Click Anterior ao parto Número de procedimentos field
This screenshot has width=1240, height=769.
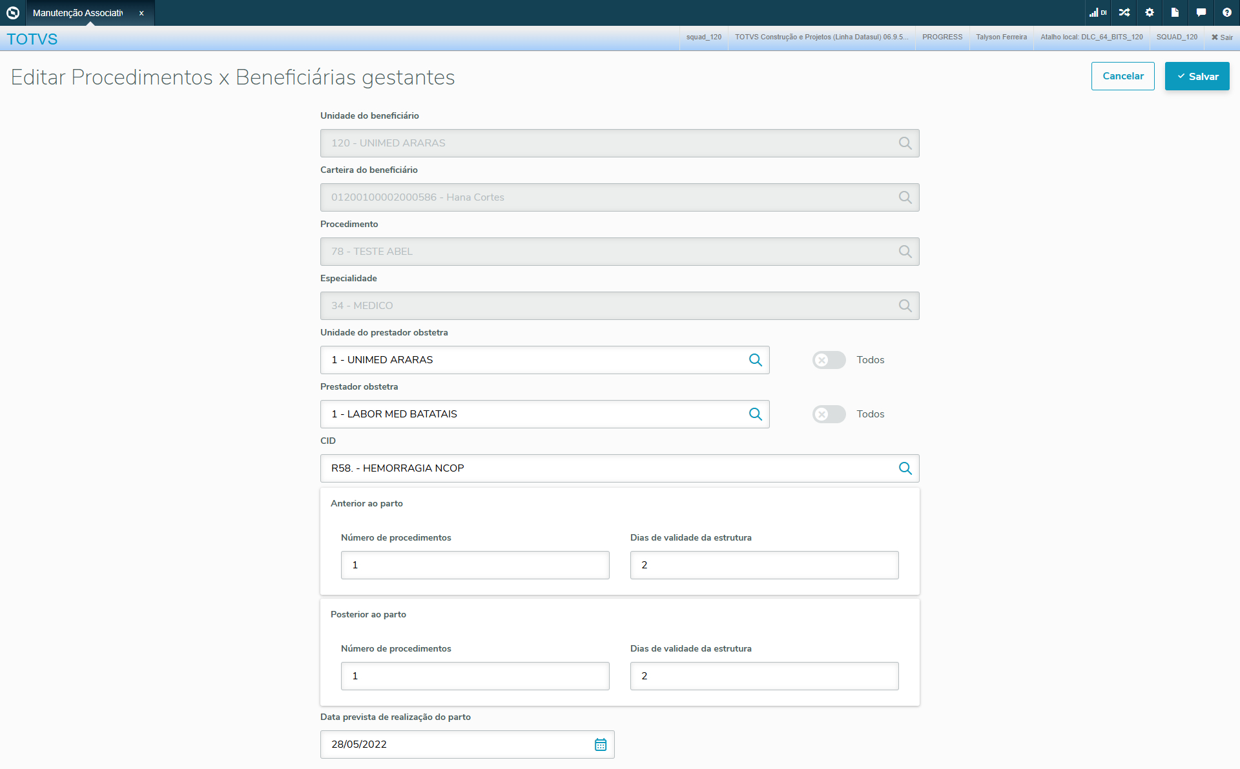[475, 565]
